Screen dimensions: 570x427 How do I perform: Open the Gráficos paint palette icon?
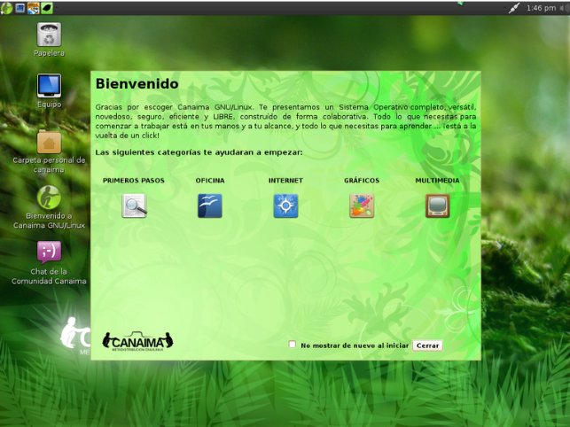362,206
